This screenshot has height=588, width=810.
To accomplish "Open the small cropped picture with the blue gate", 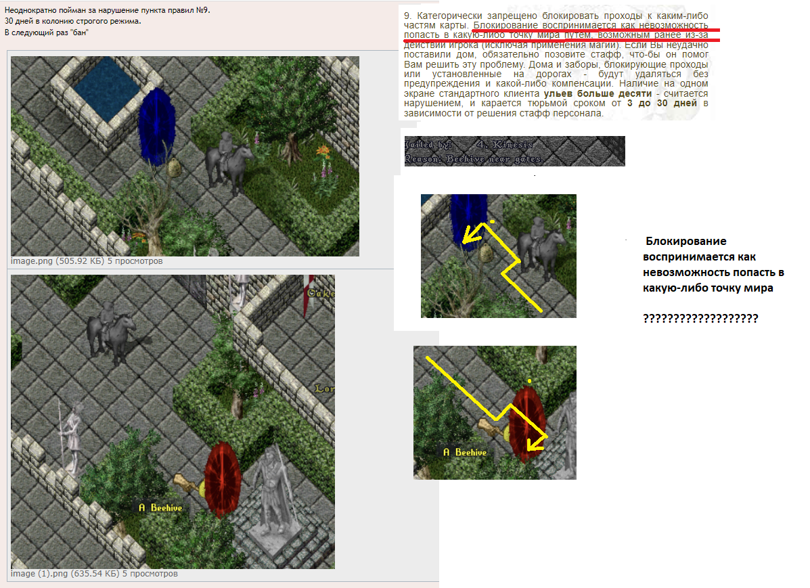I will click(499, 256).
